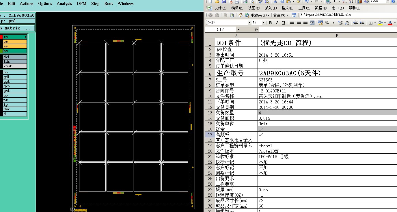The height and width of the screenshot is (212, 397).
Task: Align cell text left
Action: (292, 23)
